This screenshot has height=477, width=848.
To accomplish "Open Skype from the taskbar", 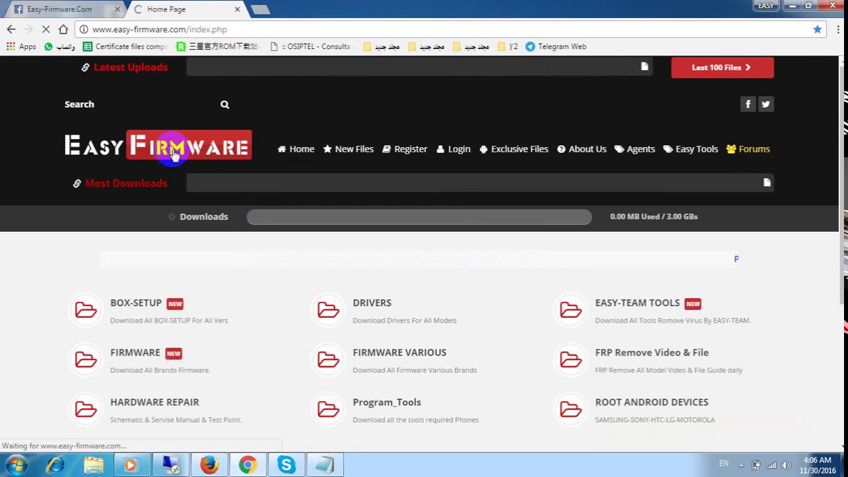I will pos(286,465).
